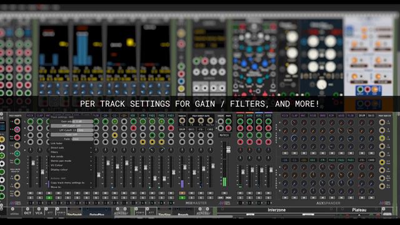Click the PAD1 track pan knob
The width and height of the screenshot is (400, 225).
tap(152, 150)
